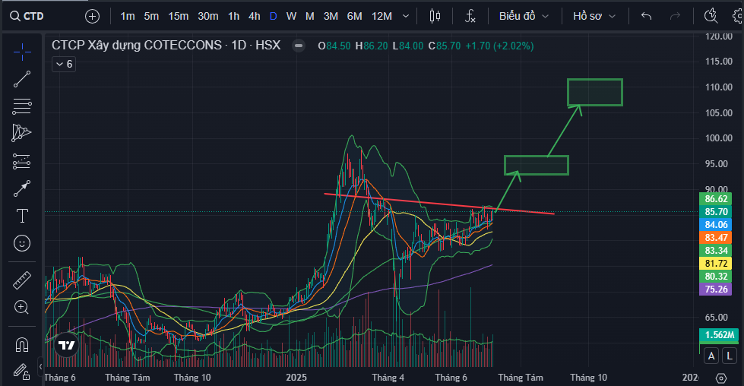Select the Fibonacci retracement tool
Viewport: 744px width, 386px height.
tap(22, 106)
